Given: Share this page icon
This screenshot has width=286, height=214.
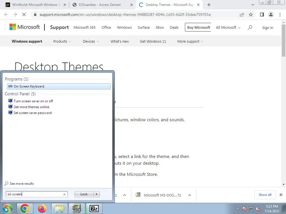Looking at the screenshot, I should pos(242,14).
